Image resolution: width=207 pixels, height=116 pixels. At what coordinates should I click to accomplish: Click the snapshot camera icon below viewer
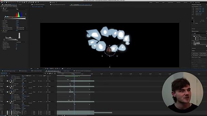click(x=62, y=69)
